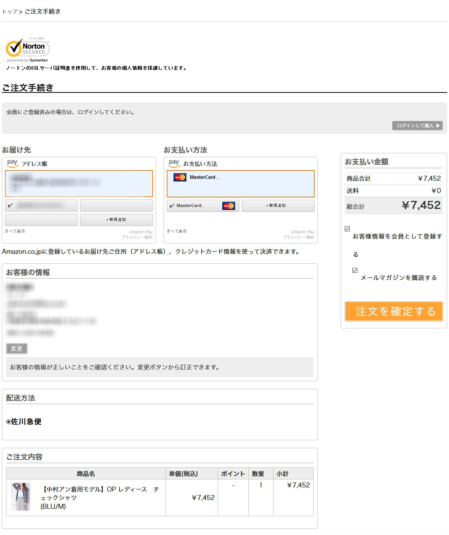Expand すべて表示 in payment methods
Image resolution: width=449 pixels, height=535 pixels.
(177, 231)
